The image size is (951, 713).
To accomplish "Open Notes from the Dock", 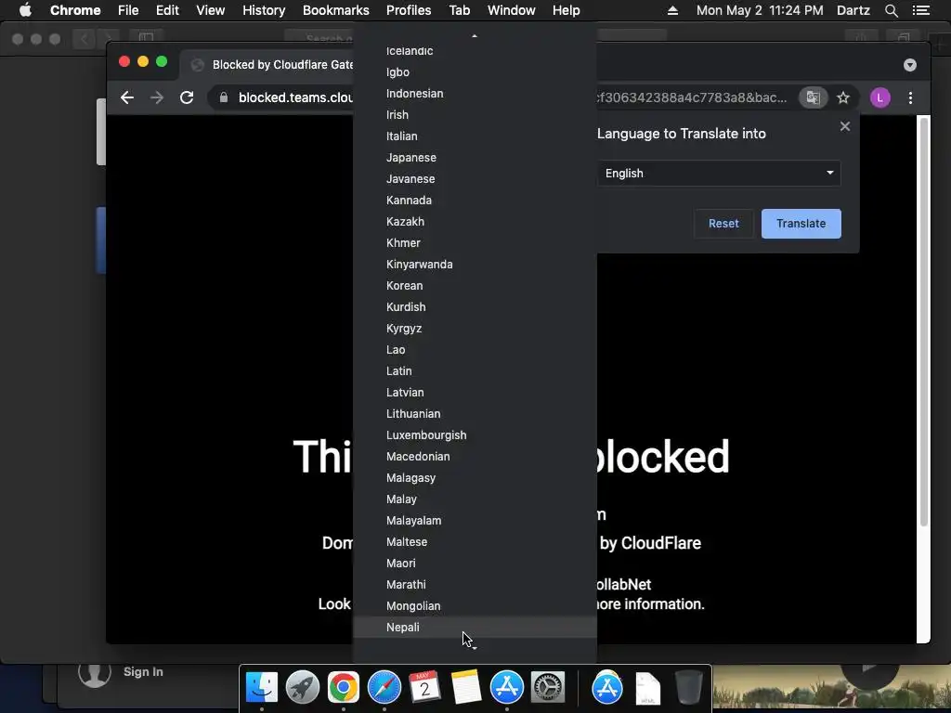I will click(x=466, y=688).
